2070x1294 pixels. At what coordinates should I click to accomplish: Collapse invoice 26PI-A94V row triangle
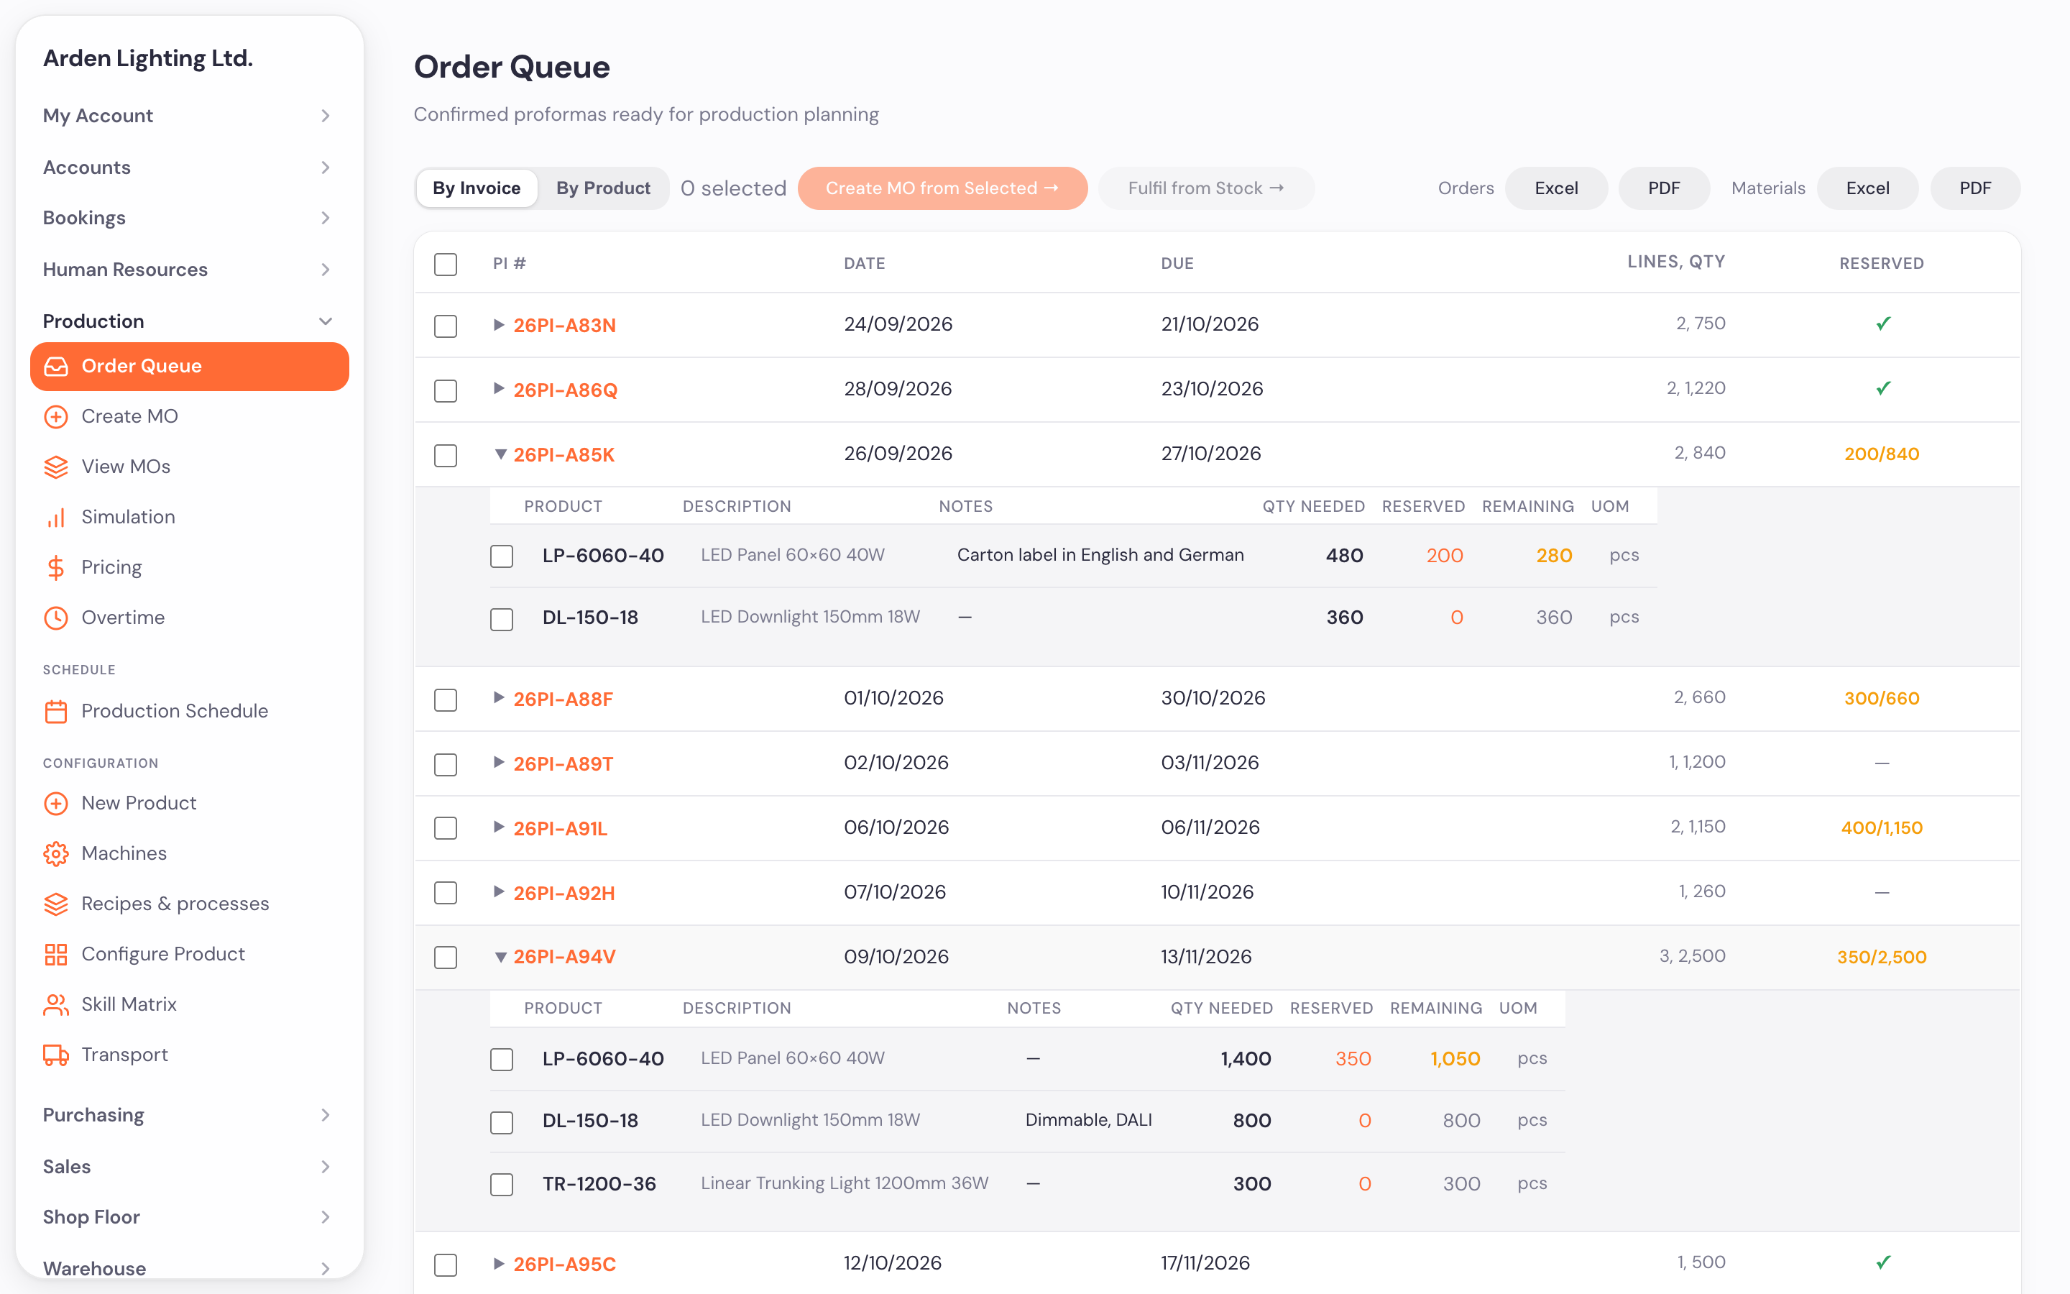(x=500, y=958)
